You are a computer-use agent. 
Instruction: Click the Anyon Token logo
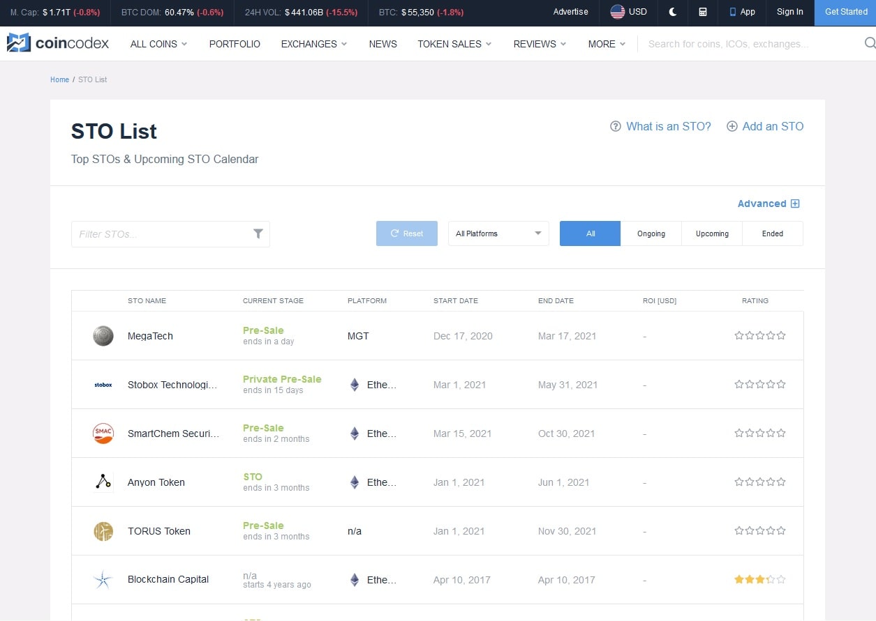103,482
